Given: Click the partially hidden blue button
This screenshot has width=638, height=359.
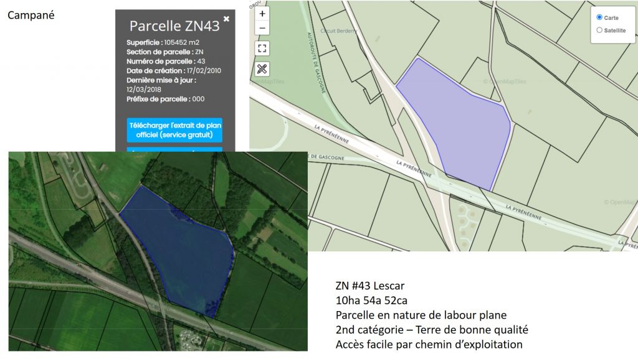Looking at the screenshot, I should click(174, 149).
